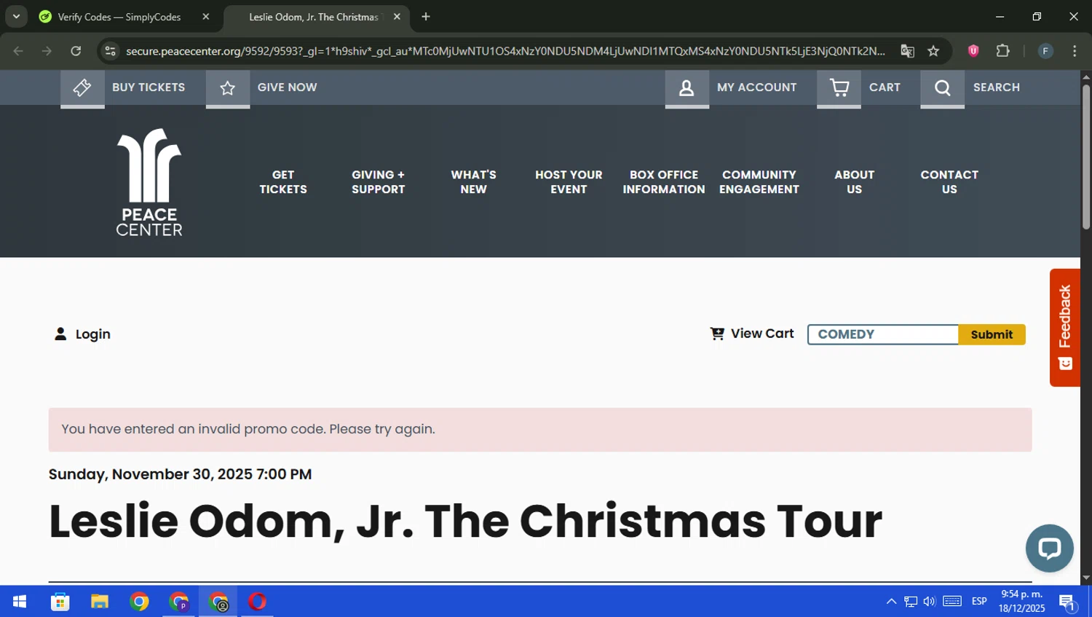Open the tab search dropdown arrow
The height and width of the screenshot is (617, 1092).
click(16, 17)
